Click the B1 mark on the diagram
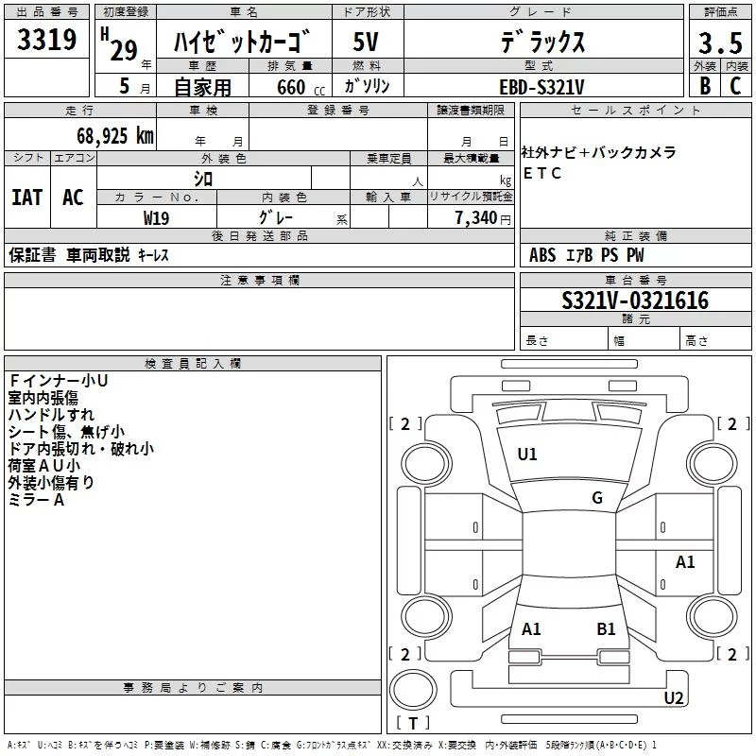Screen dimensions: 756x756 coord(606,629)
